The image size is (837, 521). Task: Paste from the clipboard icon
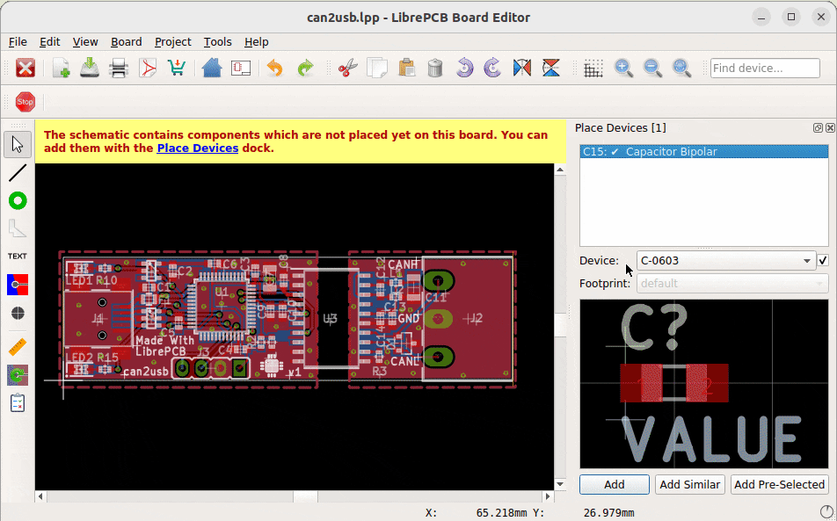click(407, 69)
